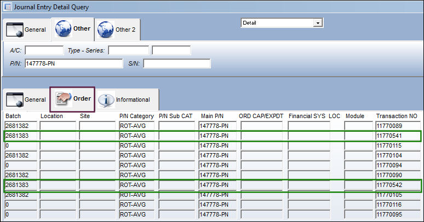Click the info bubble icon on Informational tab
Screen dimensions: 424x222
106,100
